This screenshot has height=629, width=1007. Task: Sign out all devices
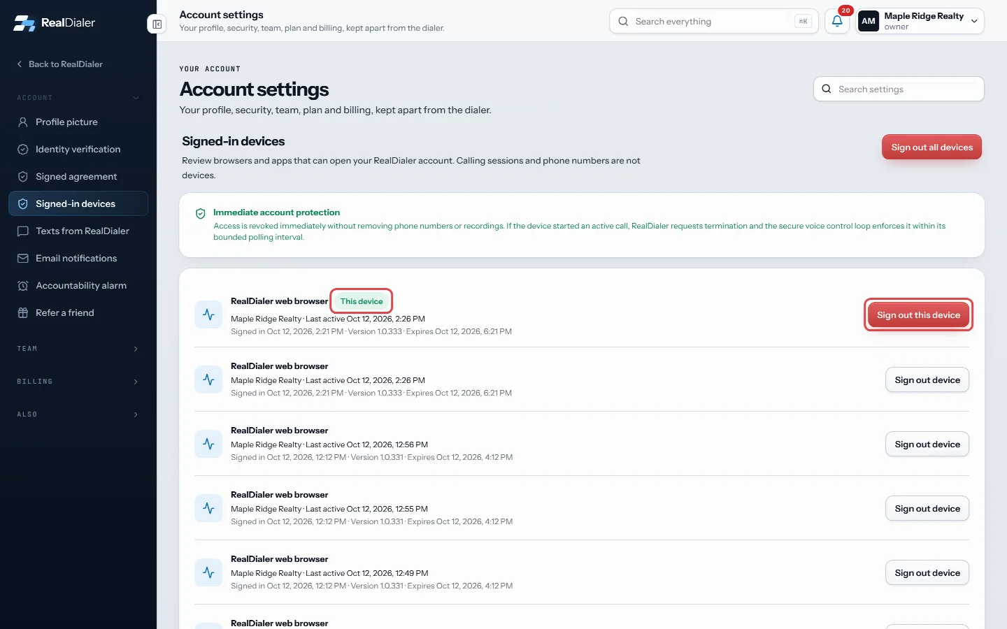click(931, 147)
